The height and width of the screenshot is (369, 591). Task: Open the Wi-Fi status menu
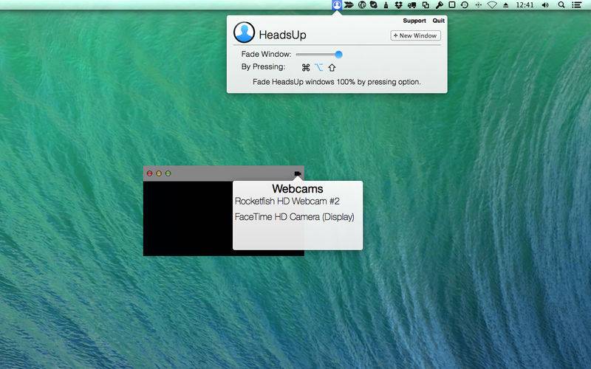[492, 5]
